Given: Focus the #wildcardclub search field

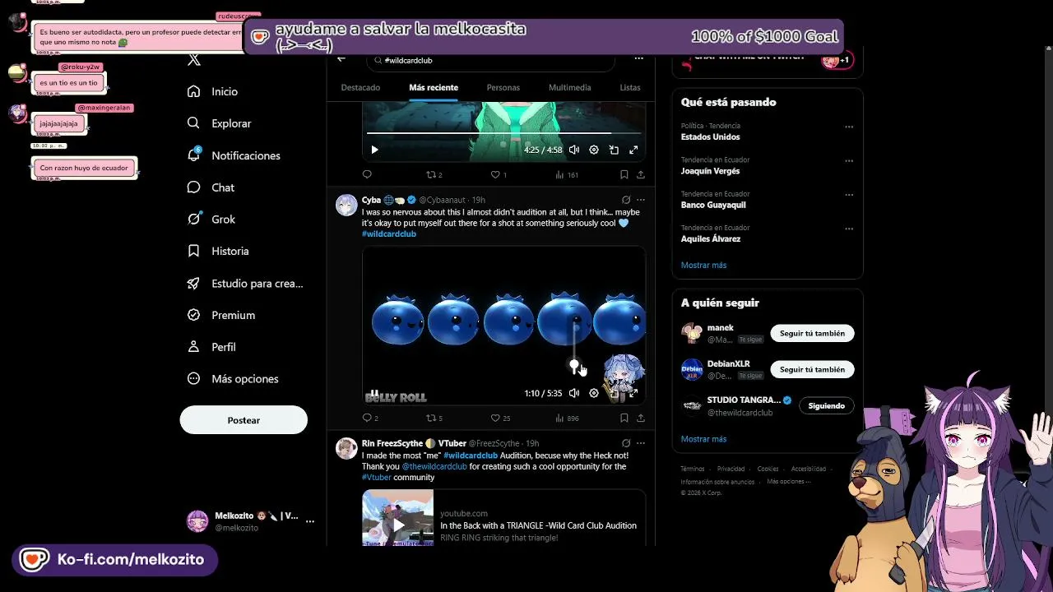Looking at the screenshot, I should [490, 60].
